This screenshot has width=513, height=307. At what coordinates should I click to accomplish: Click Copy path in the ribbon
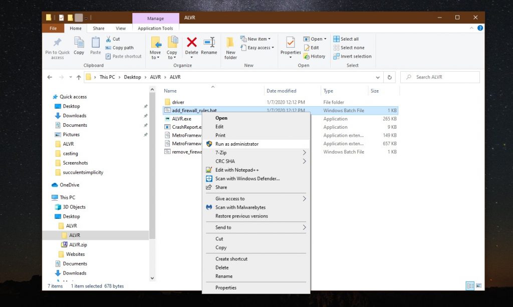(x=119, y=48)
